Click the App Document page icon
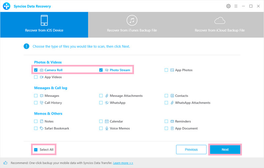The image size is (264, 168). tap(172, 128)
